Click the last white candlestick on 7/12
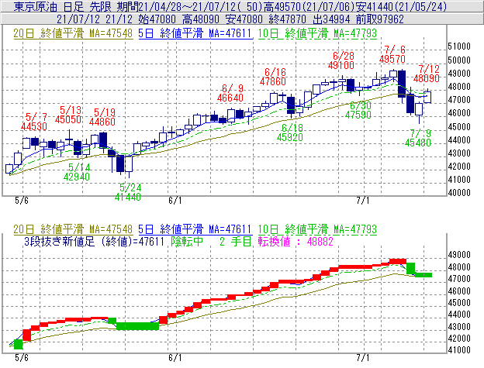484x368 pixels. pos(427,97)
